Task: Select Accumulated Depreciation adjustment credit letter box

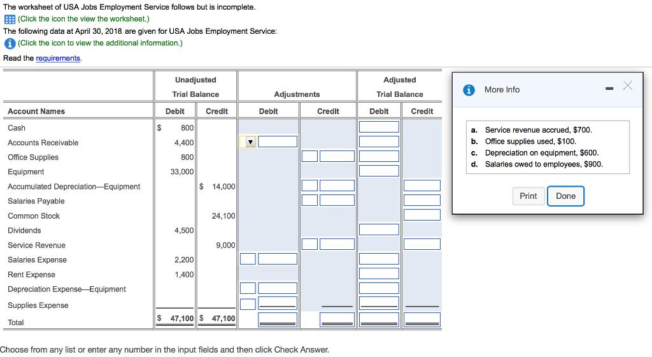Action: click(x=309, y=186)
